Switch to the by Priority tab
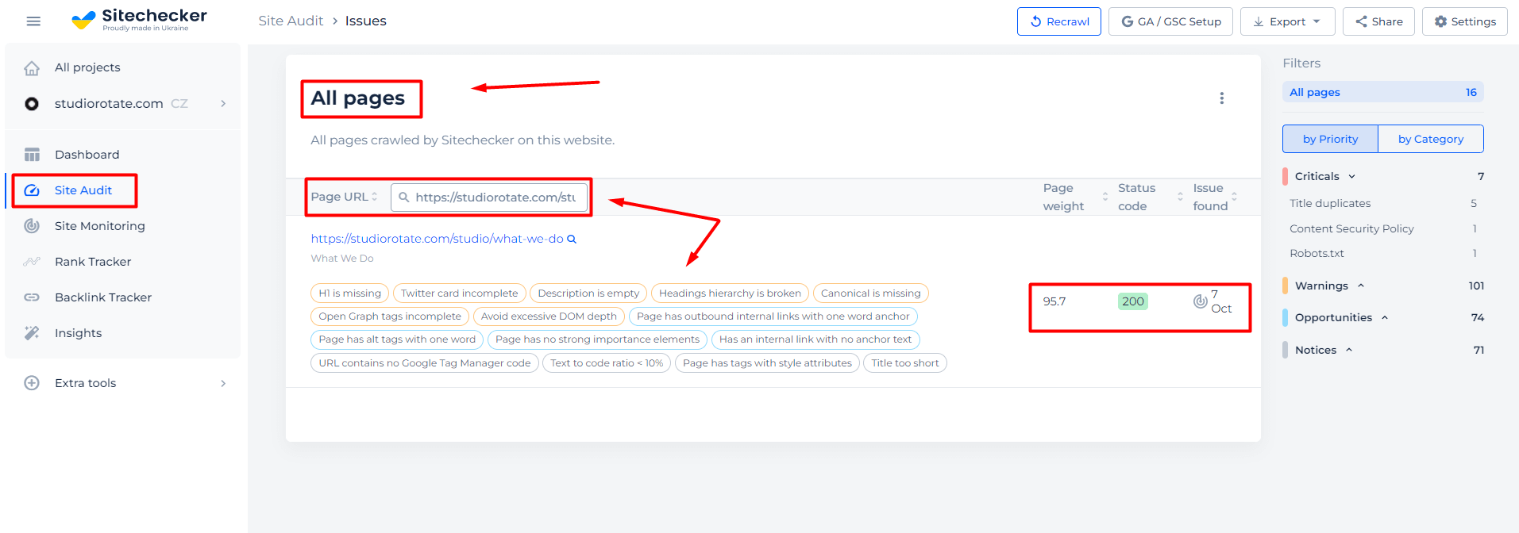 click(x=1331, y=139)
